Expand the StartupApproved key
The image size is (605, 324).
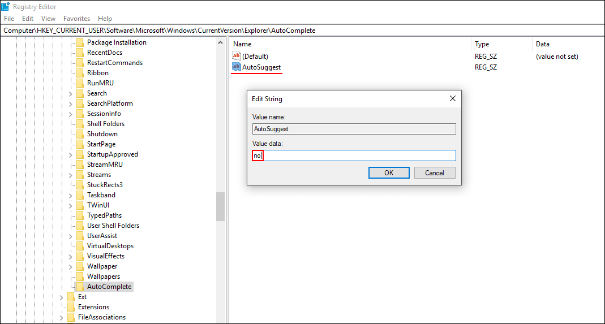(x=70, y=154)
